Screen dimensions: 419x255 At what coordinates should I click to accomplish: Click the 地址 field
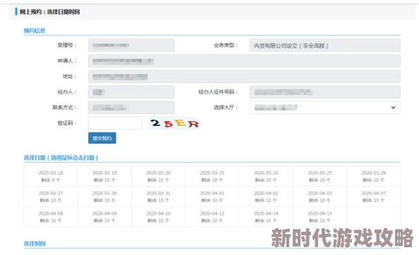click(244, 77)
